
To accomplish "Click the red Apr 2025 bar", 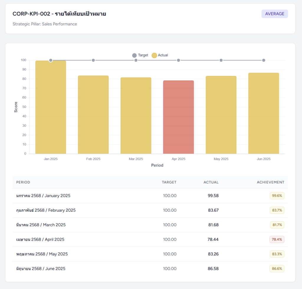I will (178, 117).
